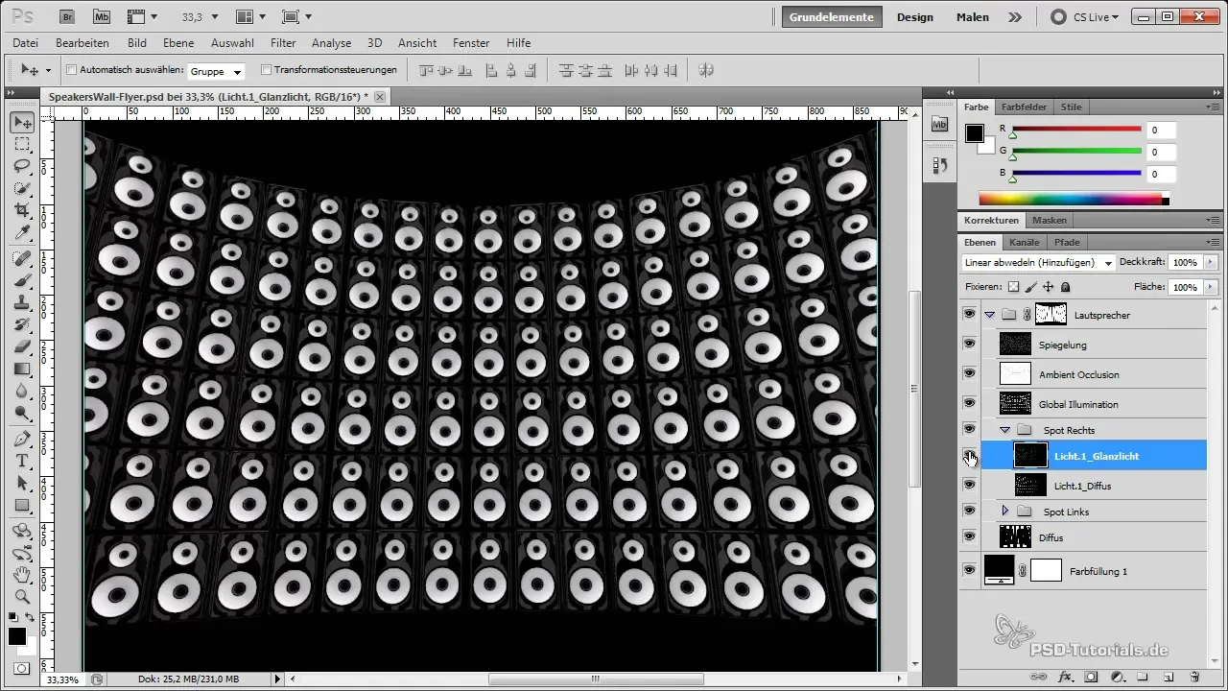Delete layer with the trash icon
This screenshot has height=691, width=1228.
click(1194, 678)
